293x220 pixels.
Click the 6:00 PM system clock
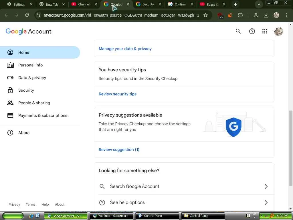pos(282,216)
